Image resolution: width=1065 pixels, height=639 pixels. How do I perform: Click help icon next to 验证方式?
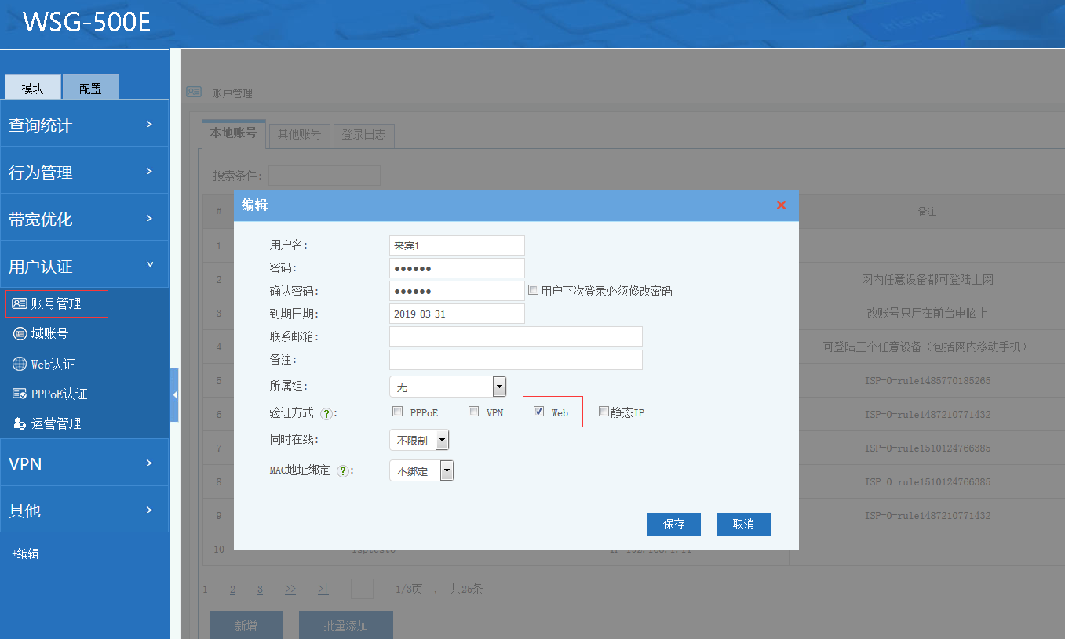[x=326, y=412]
